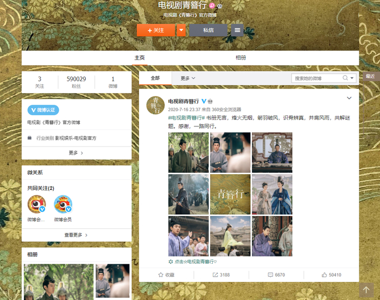This screenshot has height=300, width=380.
Task: Open the post image of the archer in fog
Action: click(x=188, y=194)
